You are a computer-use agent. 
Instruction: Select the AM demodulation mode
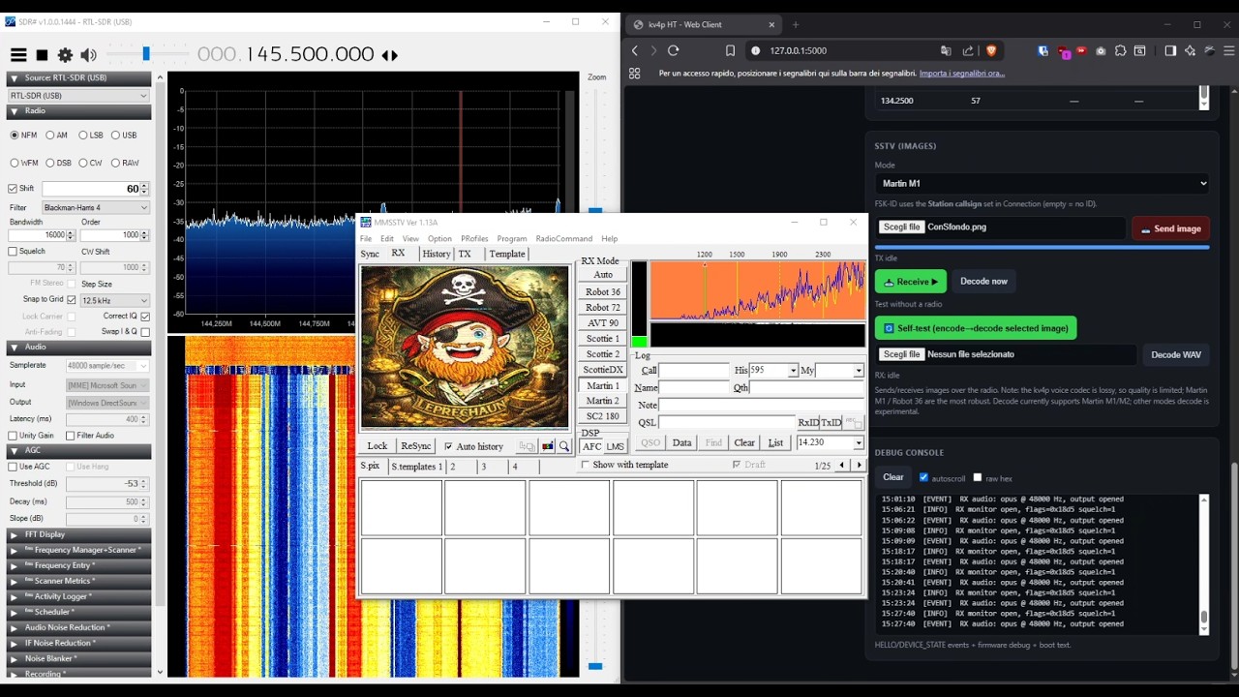(55, 136)
